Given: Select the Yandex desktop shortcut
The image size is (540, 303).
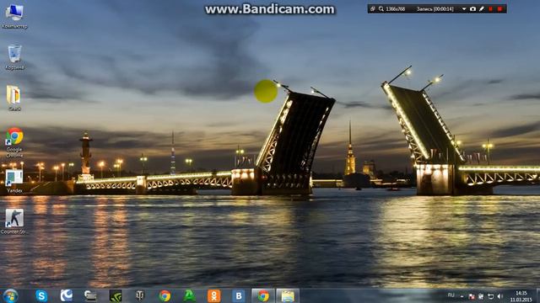Looking at the screenshot, I should click(x=14, y=181).
